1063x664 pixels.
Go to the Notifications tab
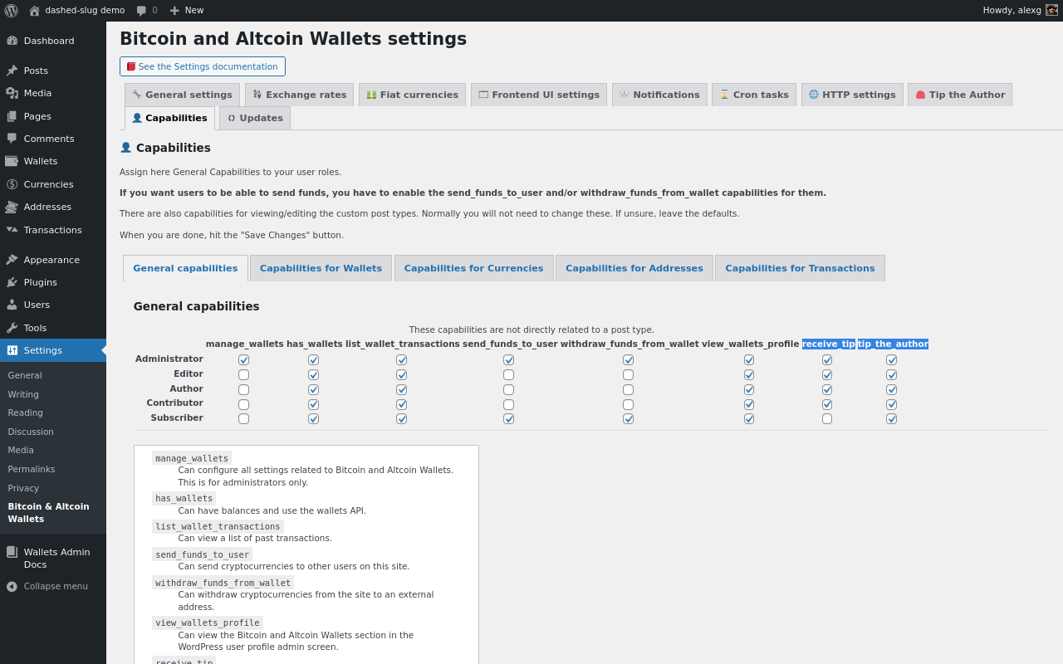659,95
